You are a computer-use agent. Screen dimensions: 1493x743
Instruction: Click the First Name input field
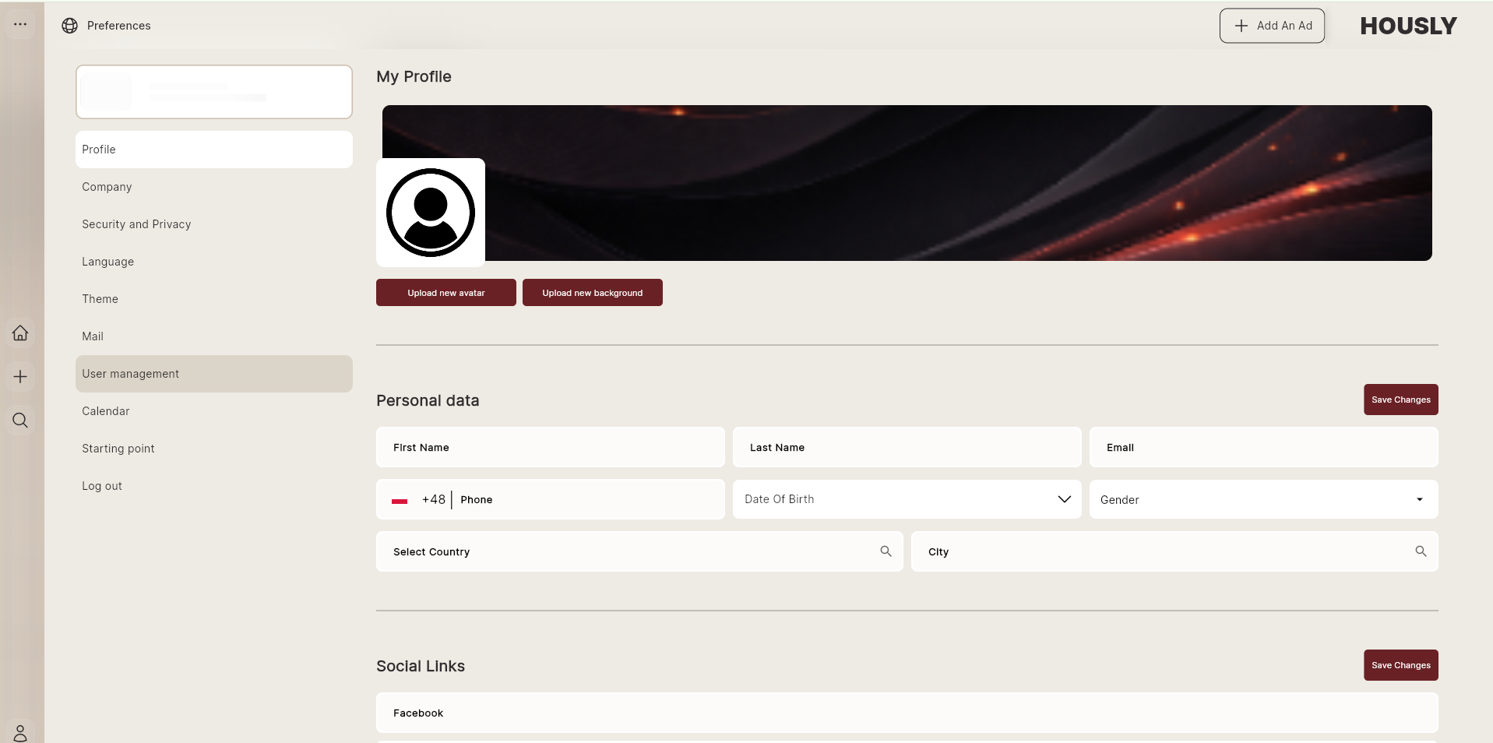[x=551, y=447]
